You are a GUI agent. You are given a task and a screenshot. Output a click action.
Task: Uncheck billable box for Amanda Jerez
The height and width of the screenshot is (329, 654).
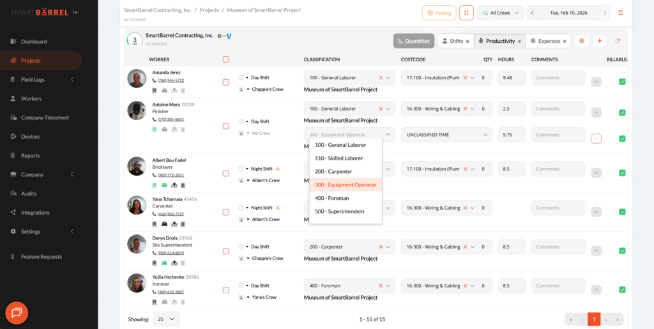pos(622,82)
